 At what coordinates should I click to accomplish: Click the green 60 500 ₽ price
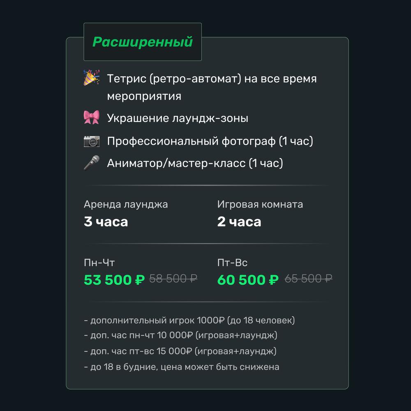tap(247, 280)
